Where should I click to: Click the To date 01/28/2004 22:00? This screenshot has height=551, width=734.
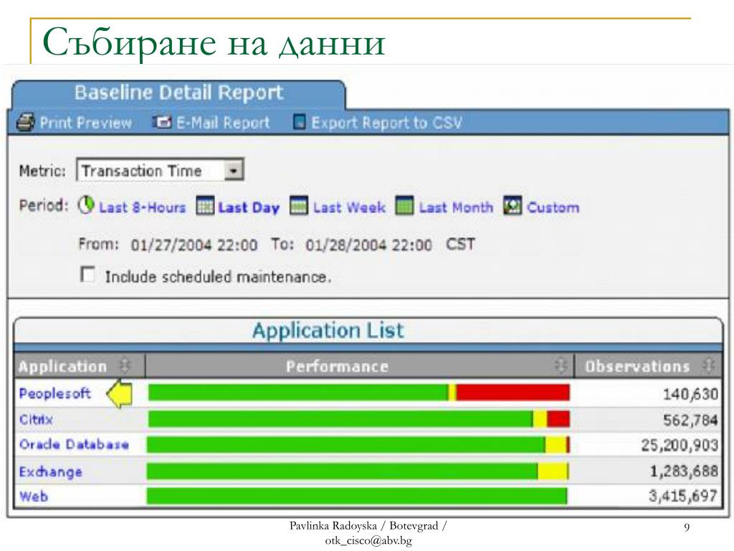point(369,245)
